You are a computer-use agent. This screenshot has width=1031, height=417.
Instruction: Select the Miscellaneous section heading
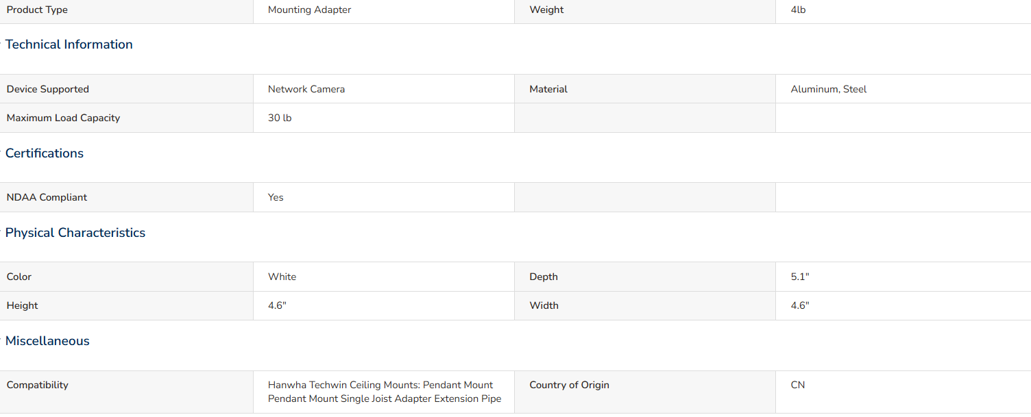point(47,341)
